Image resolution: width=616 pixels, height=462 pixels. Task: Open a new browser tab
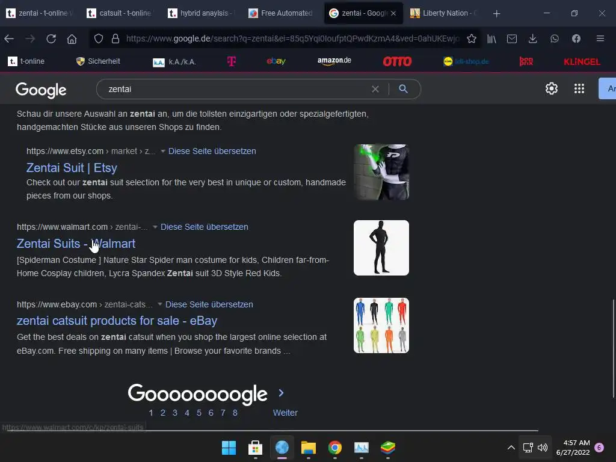tap(496, 13)
